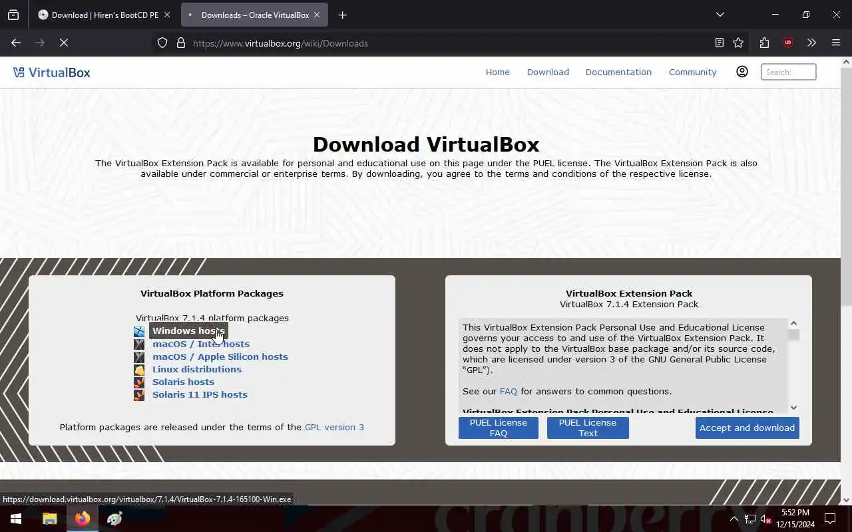Click the VirtualBox logo in header
This screenshot has width=852, height=532.
point(52,72)
